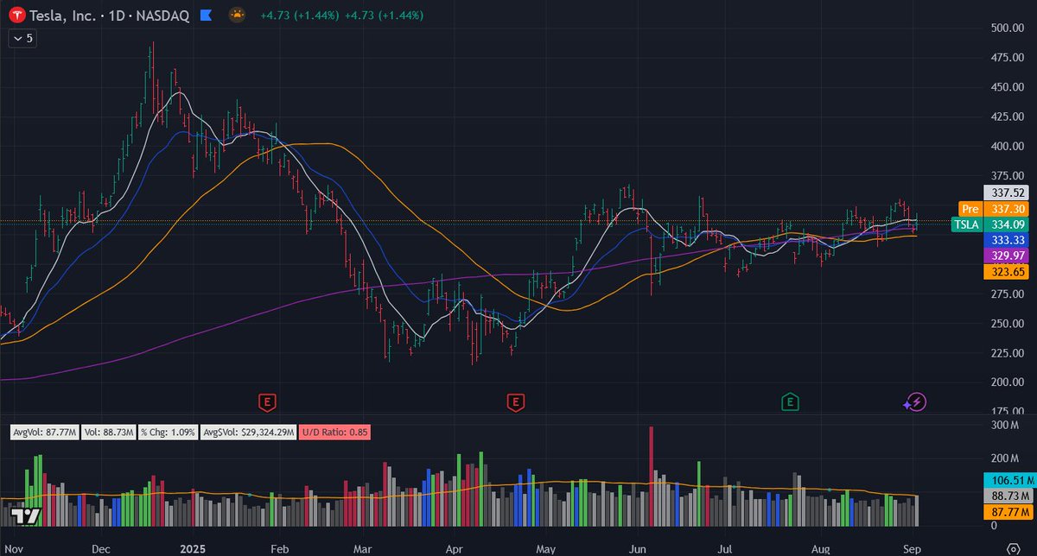The width and height of the screenshot is (1037, 556).
Task: Click the 425.00 price axis label
Action: tap(1007, 117)
